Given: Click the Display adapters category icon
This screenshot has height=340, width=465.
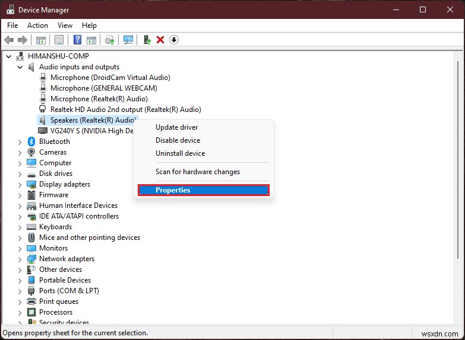Looking at the screenshot, I should coord(31,184).
